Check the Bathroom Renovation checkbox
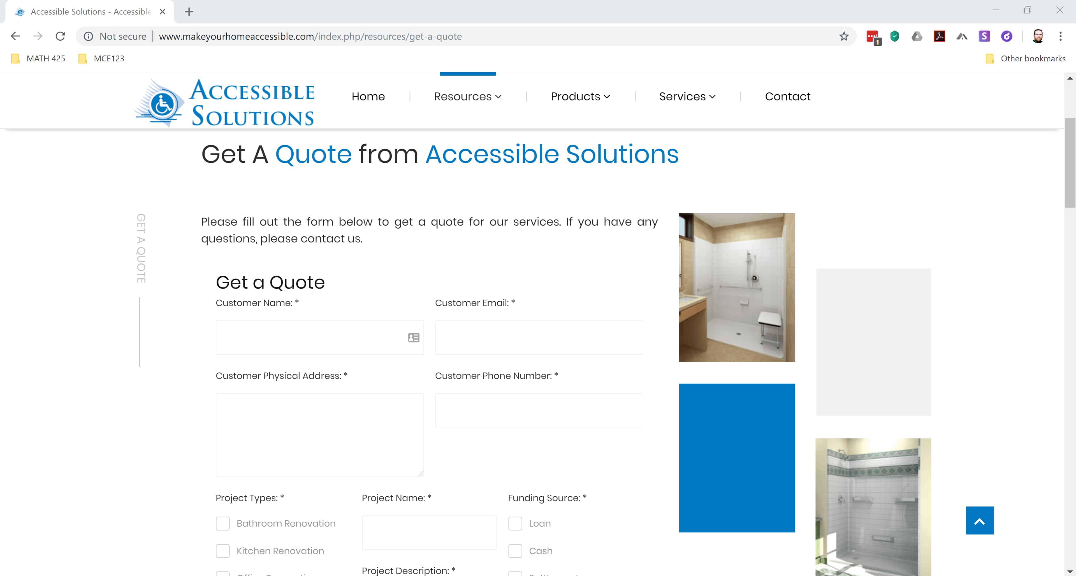This screenshot has height=576, width=1076. [x=223, y=523]
